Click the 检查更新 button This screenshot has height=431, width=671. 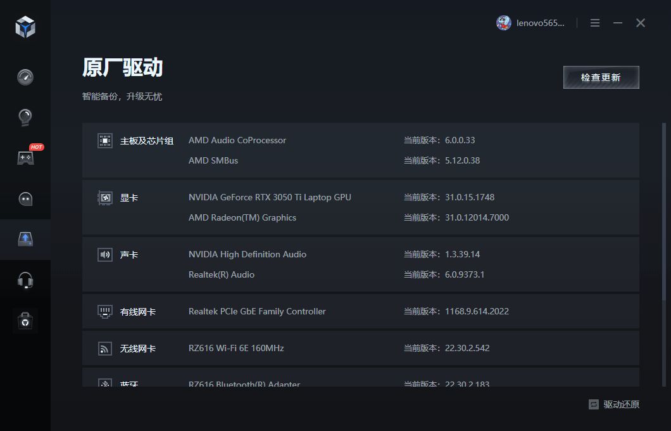tap(601, 77)
